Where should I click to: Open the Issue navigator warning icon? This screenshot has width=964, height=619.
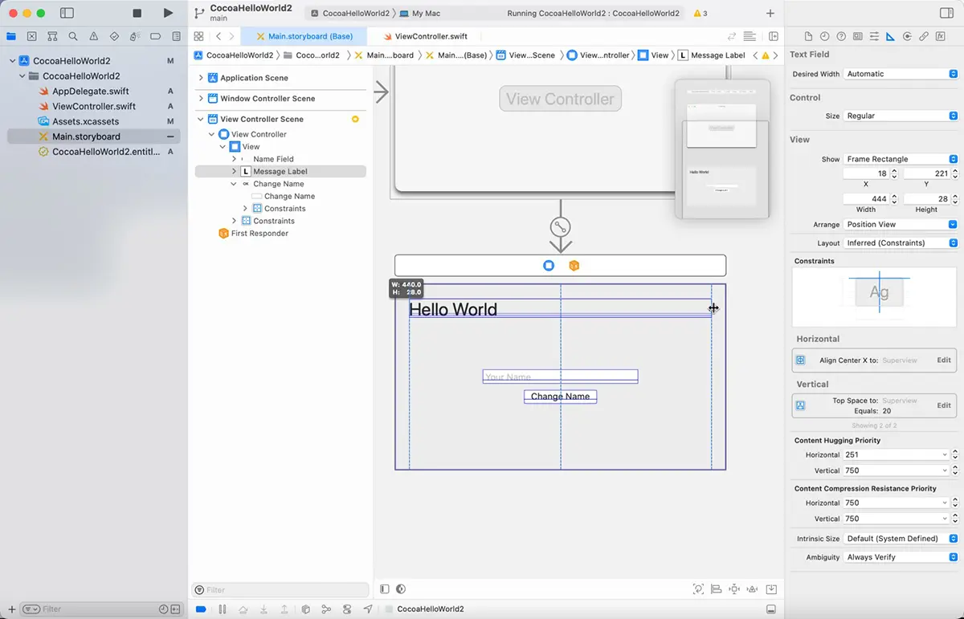94,36
